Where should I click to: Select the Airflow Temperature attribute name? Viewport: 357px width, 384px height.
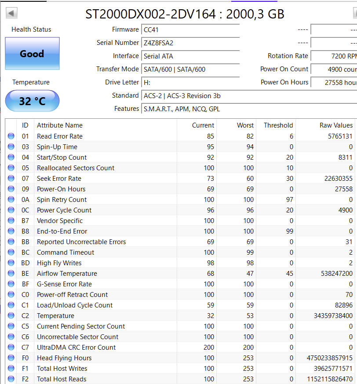[x=67, y=273]
